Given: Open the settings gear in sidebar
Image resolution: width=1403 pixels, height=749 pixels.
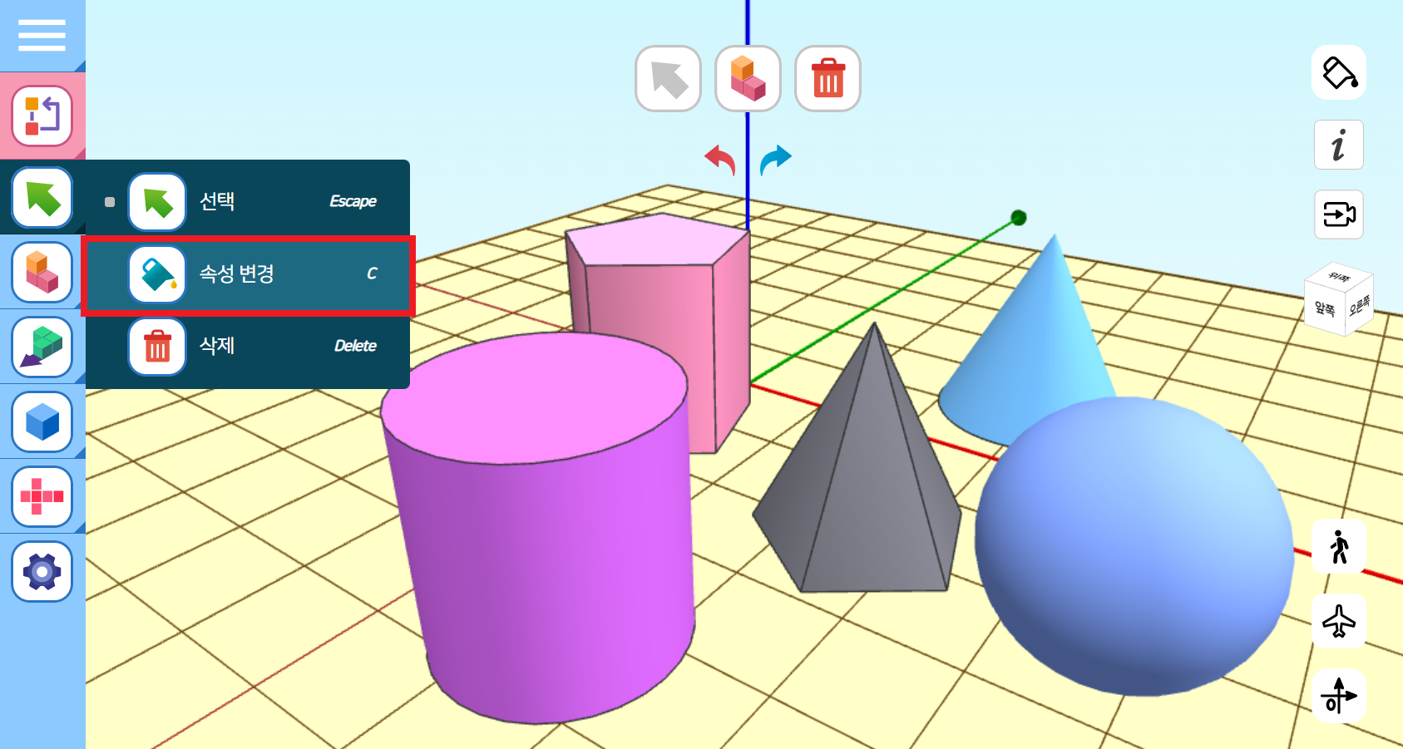Looking at the screenshot, I should pyautogui.click(x=42, y=572).
